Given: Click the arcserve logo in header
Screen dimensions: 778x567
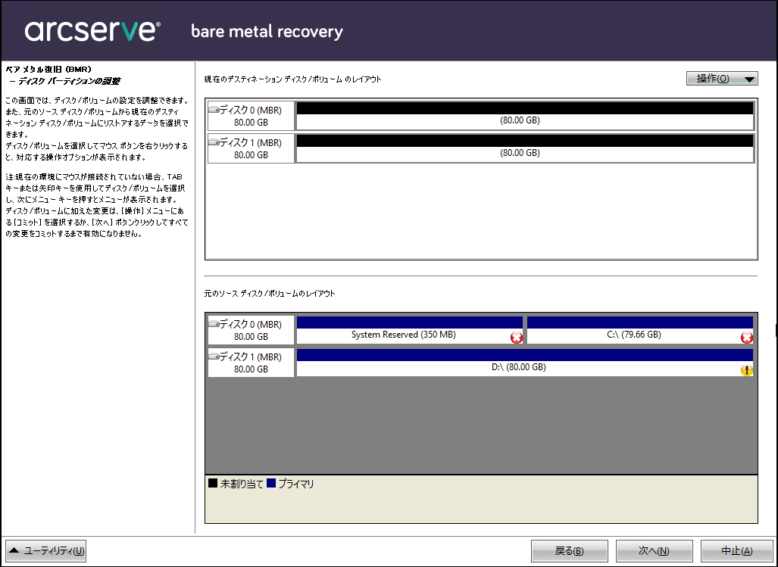Looking at the screenshot, I should 92,31.
